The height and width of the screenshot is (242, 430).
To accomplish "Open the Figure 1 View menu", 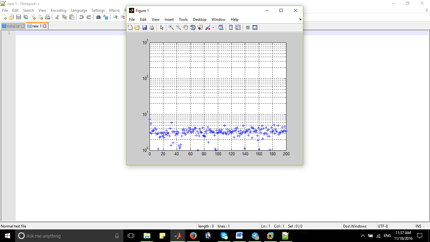I will click(x=156, y=20).
